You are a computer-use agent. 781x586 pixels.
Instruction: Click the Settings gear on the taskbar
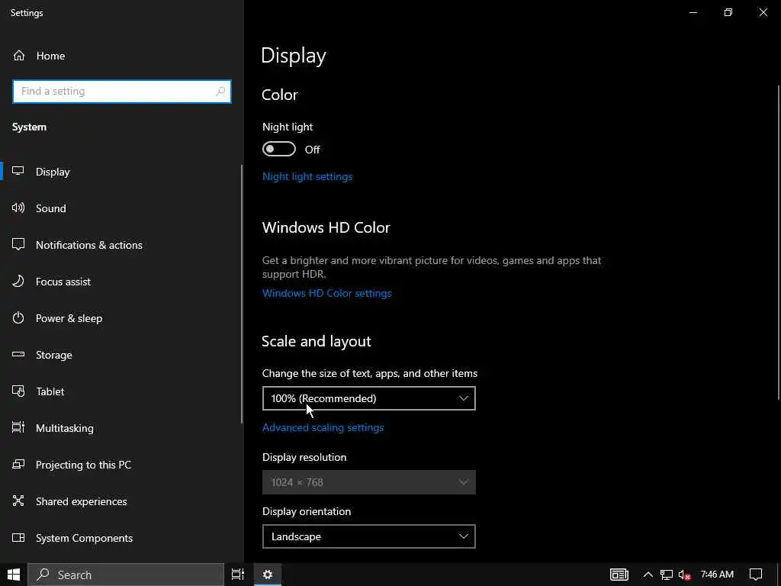click(268, 575)
